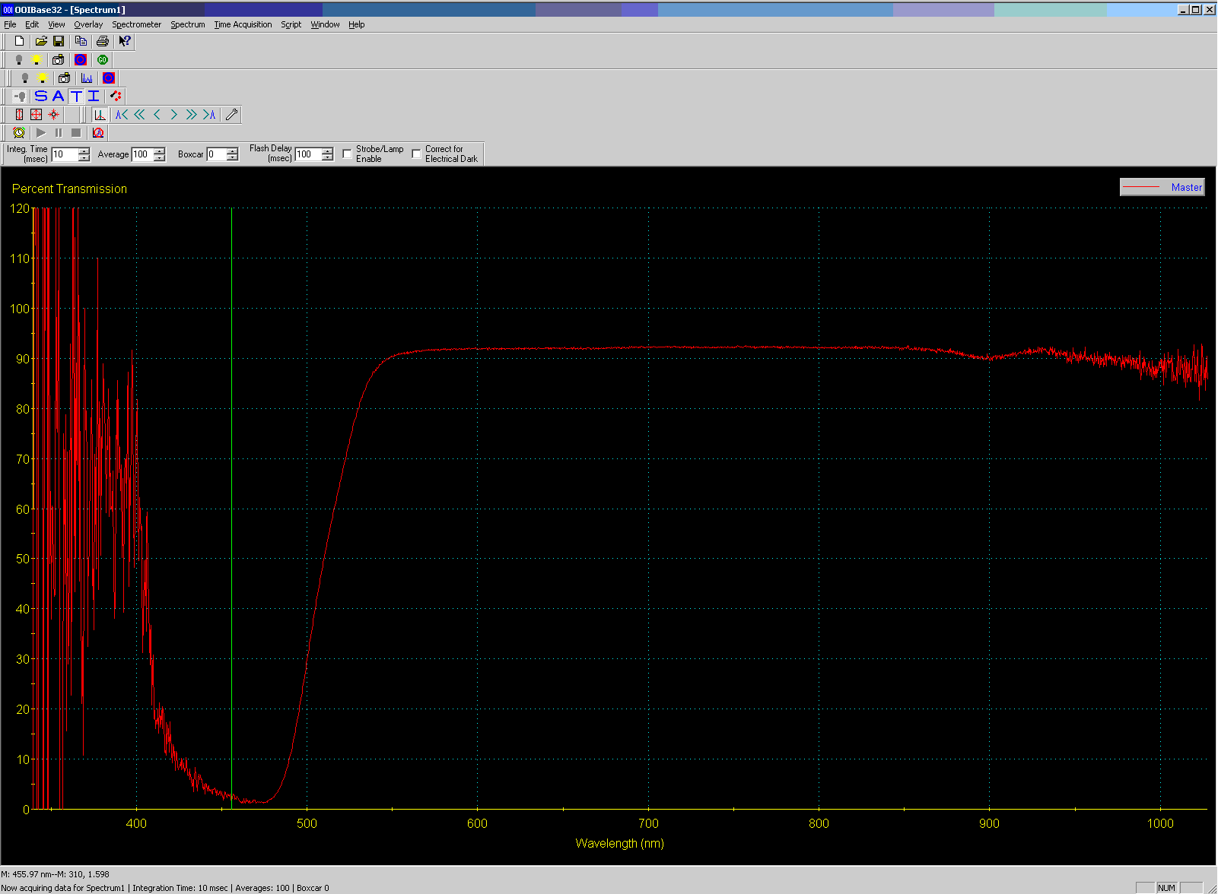Increase the Average count stepper
1218x894 pixels.
point(159,151)
